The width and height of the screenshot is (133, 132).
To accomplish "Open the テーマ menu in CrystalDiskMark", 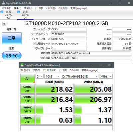I will (x=63, y=70).
